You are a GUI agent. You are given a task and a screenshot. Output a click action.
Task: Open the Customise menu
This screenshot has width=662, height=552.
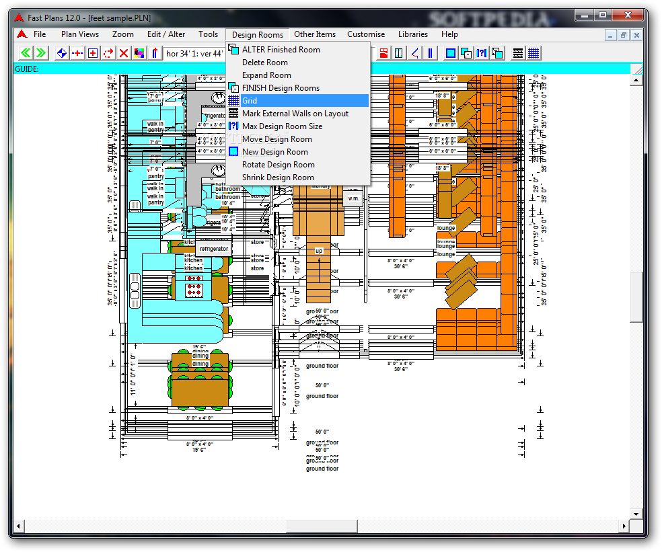[366, 34]
